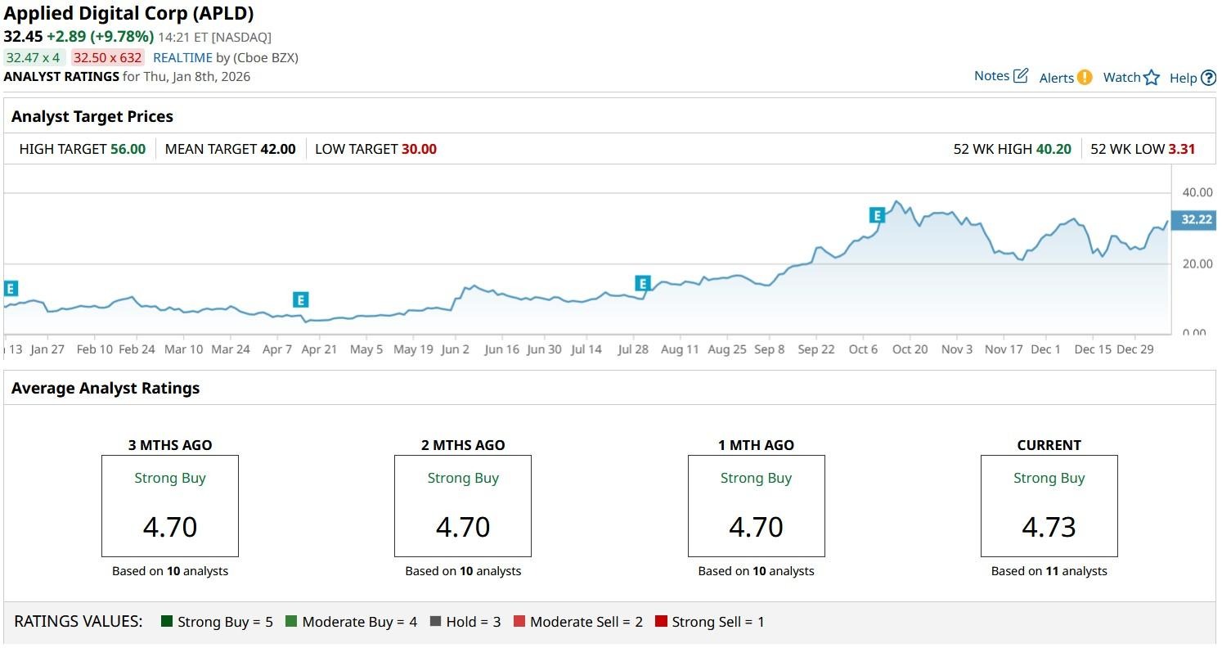Image resolution: width=1222 pixels, height=648 pixels.
Task: Click the Notes link
Action: [x=991, y=76]
